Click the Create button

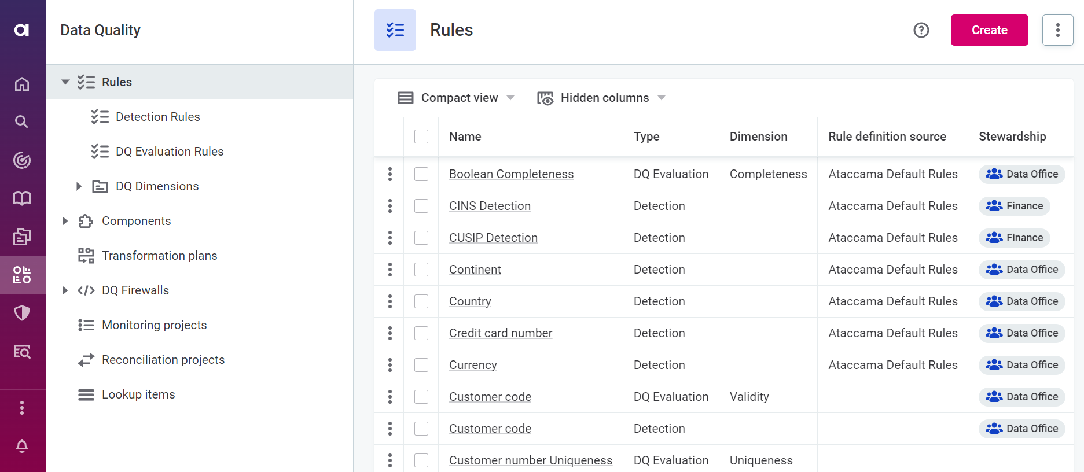[989, 30]
